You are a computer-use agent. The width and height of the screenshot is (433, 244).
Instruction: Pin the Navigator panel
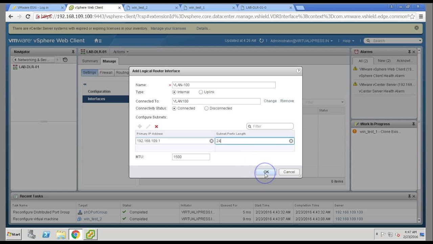(x=73, y=52)
